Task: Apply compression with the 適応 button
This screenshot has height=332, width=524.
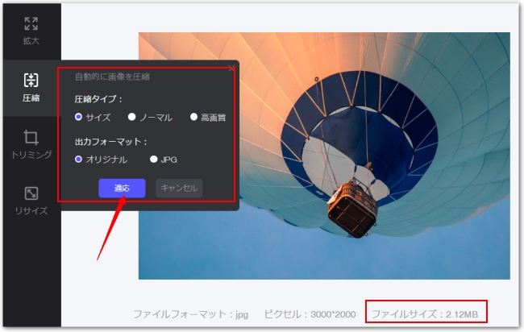Action: pyautogui.click(x=122, y=188)
